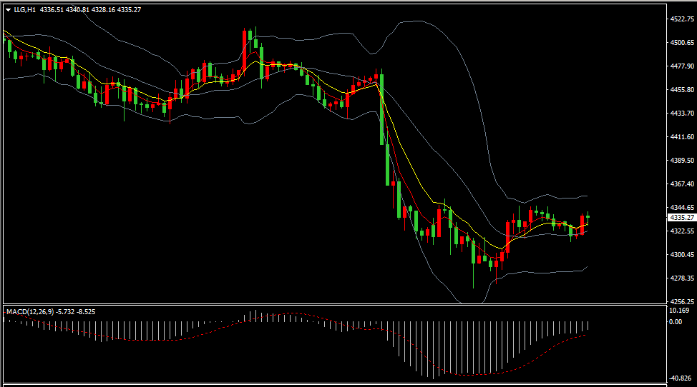Screen dimensions: 697x387
Task: Click the 10.169 MACD scale label
Action: point(679,311)
